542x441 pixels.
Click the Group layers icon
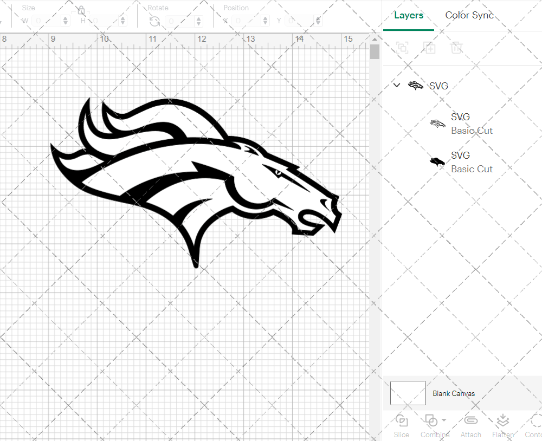pyautogui.click(x=402, y=48)
